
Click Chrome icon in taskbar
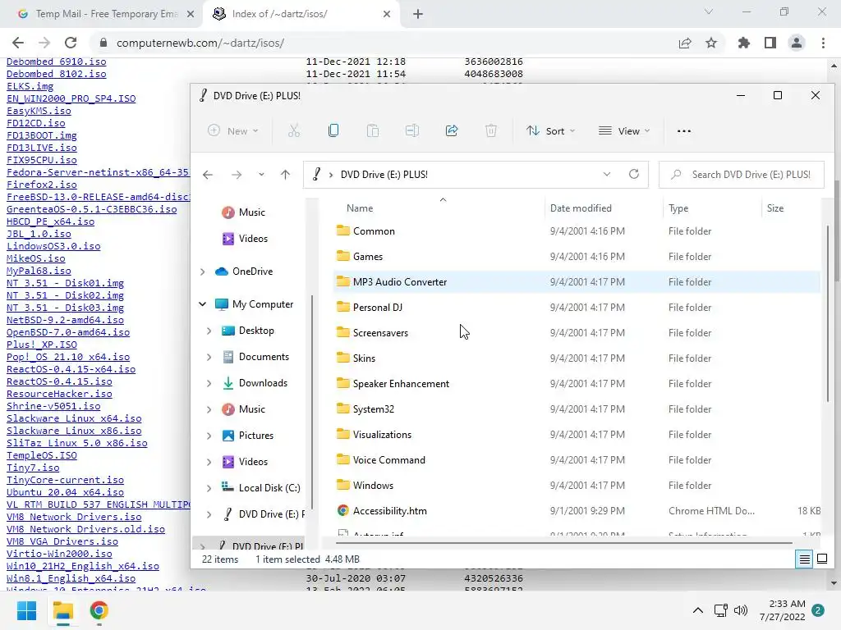pos(99,610)
